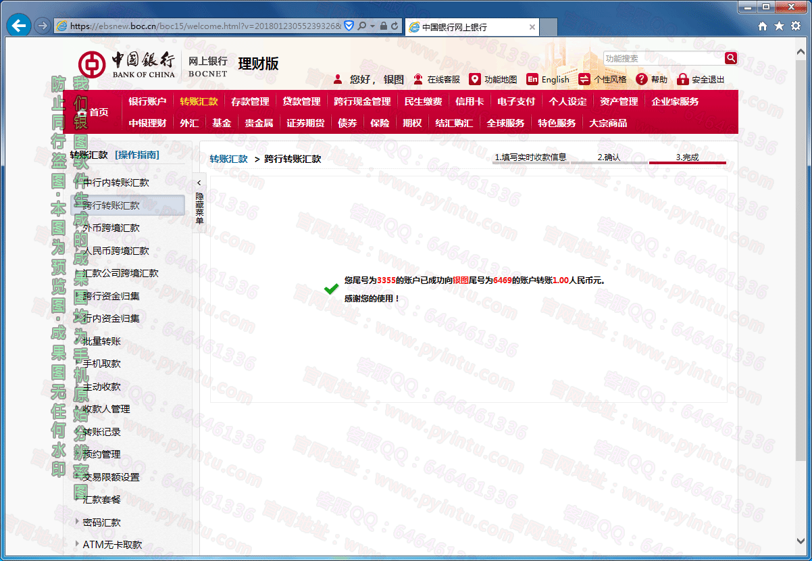This screenshot has width=812, height=561.
Task: Open the 特色服务 menu
Action: pyautogui.click(x=557, y=123)
